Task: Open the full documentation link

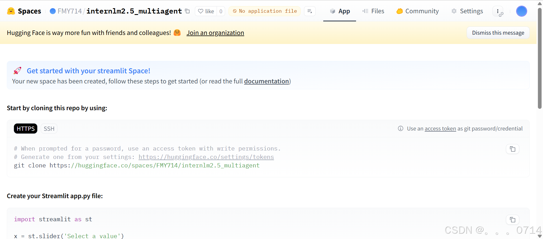Action: [266, 81]
